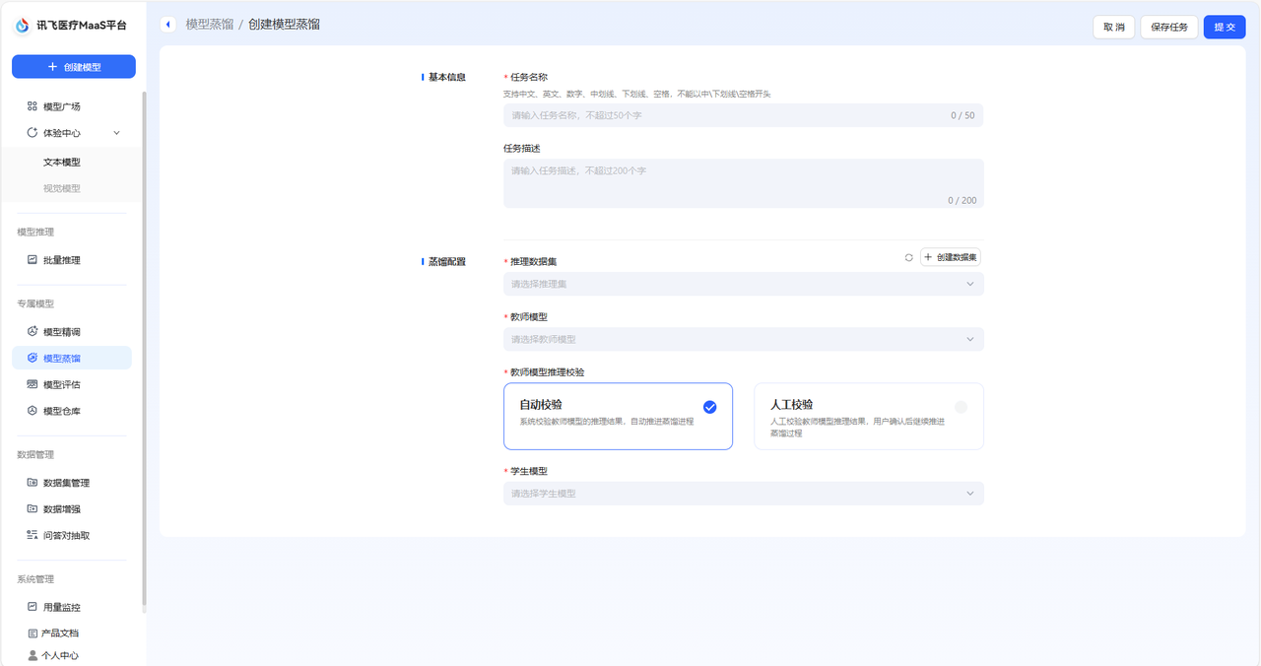
Task: Click the 取消 button
Action: pyautogui.click(x=1114, y=28)
